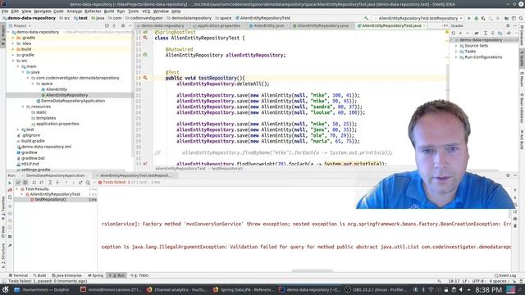Image resolution: width=525 pixels, height=295 pixels.
Task: Collapse the main folder in project tree
Action: pos(18,66)
